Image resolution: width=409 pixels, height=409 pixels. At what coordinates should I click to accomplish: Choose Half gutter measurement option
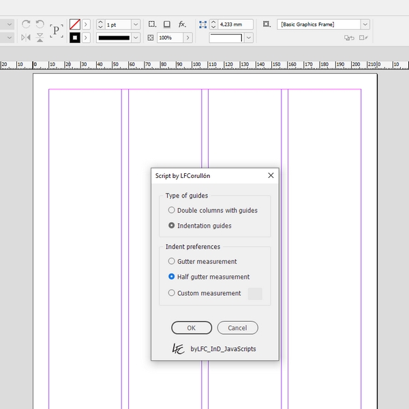[209, 277]
